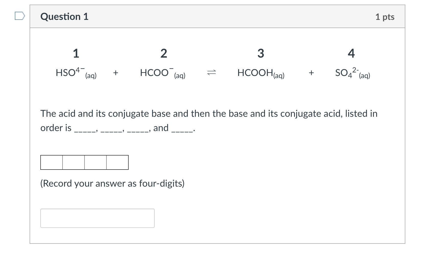Screen dimensions: 438x258
Task: Click the second digit box in answer grid
Action: point(73,162)
